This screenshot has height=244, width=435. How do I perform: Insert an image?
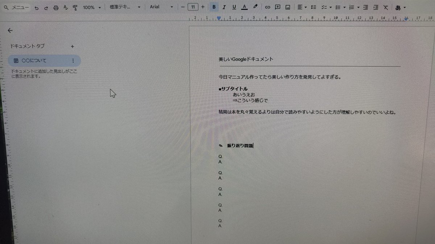pyautogui.click(x=287, y=7)
